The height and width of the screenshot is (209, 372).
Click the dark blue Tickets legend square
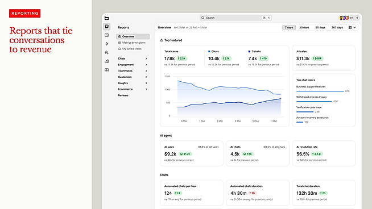[x=249, y=52]
